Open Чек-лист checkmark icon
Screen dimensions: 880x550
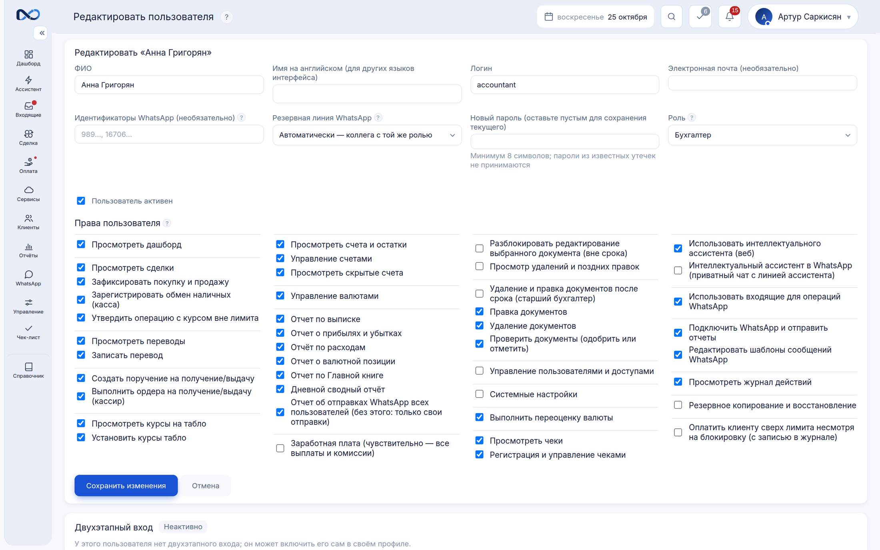(x=28, y=332)
